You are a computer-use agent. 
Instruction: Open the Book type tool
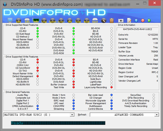tap(87, 20)
